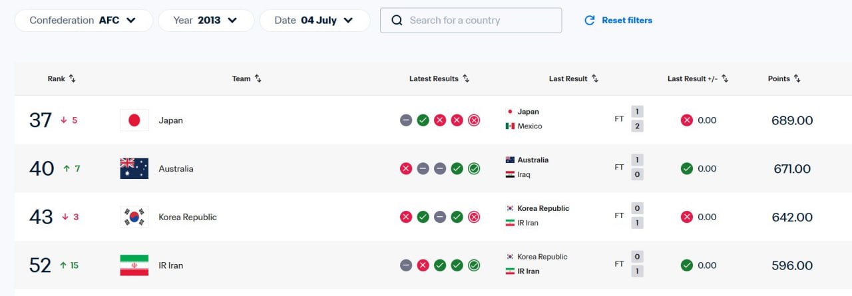Focus the Search for a country field
This screenshot has height=296, width=852.
[x=471, y=20]
